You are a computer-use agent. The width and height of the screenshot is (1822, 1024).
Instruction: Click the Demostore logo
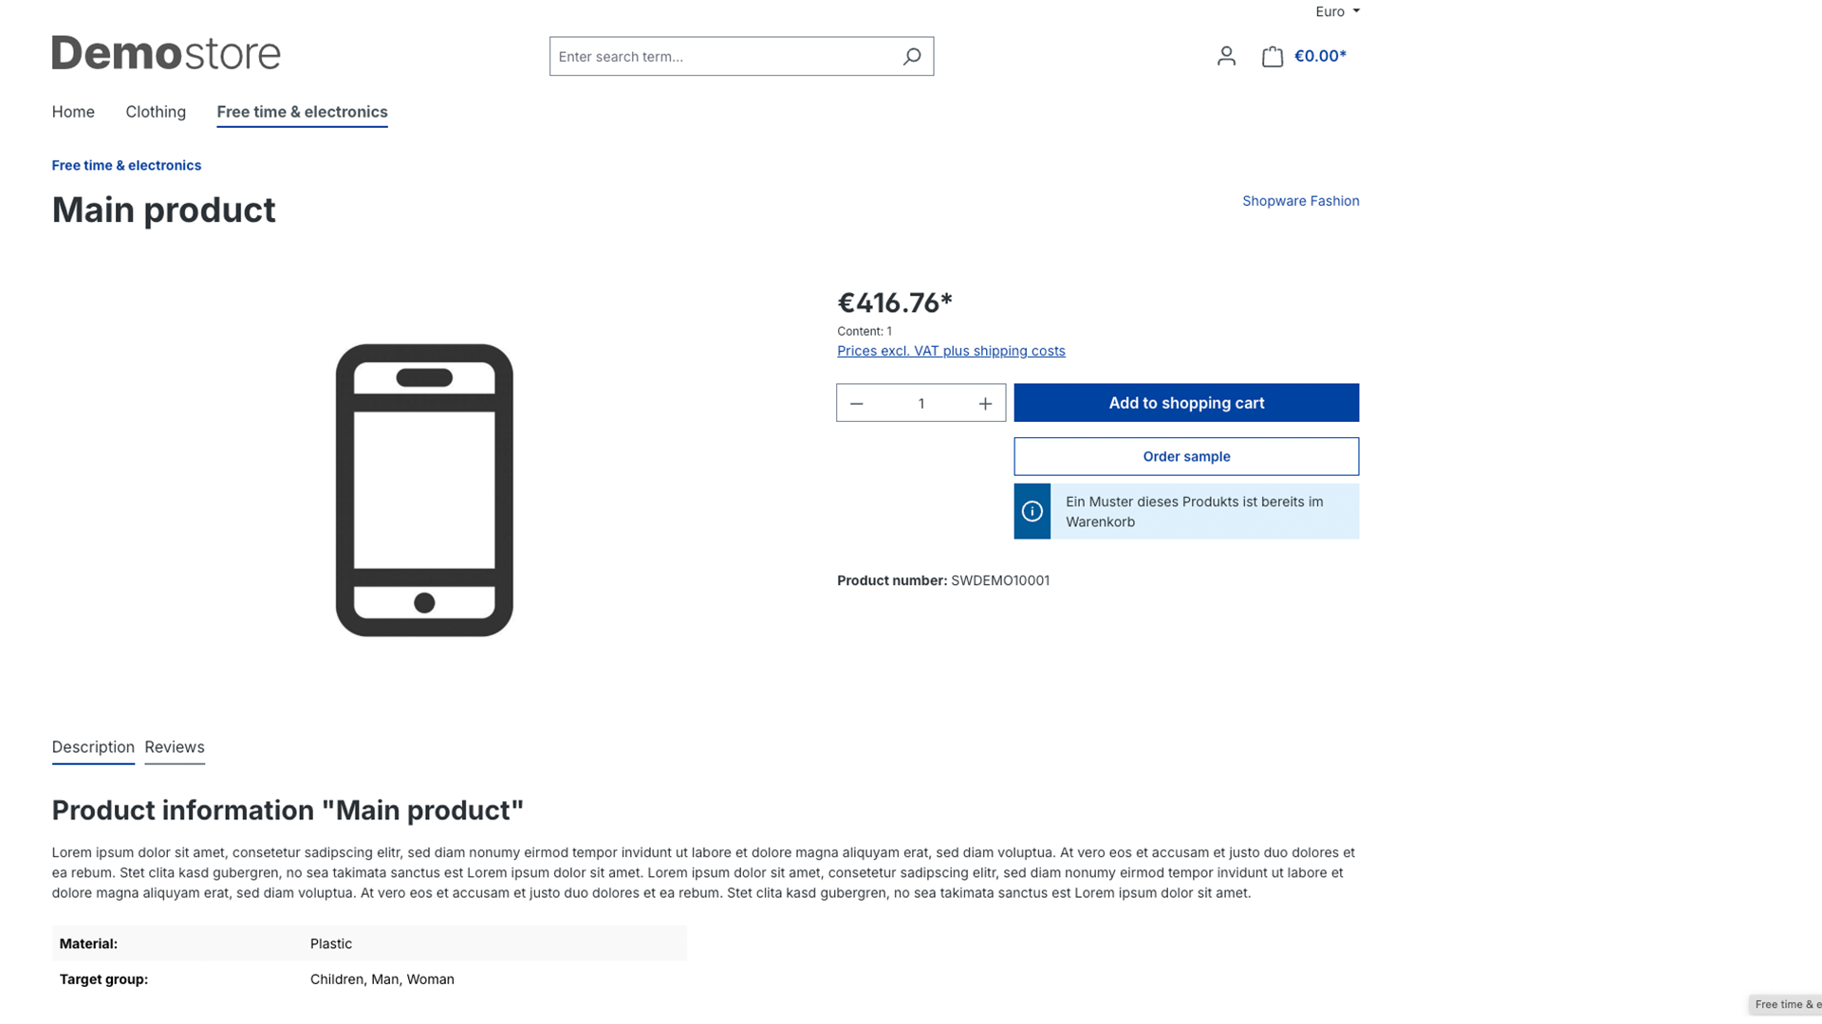tap(166, 53)
